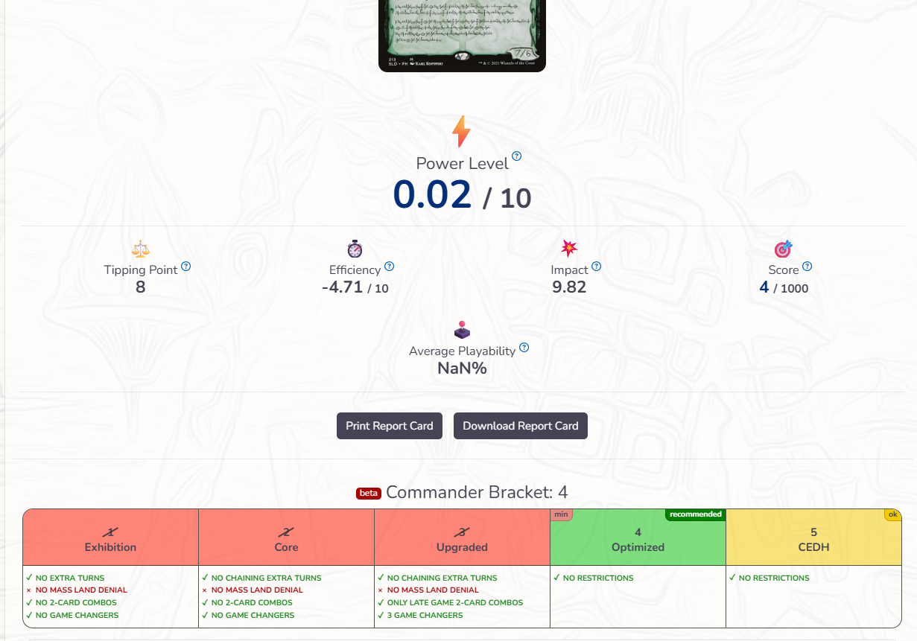
Task: Click the red beta badge
Action: click(369, 493)
